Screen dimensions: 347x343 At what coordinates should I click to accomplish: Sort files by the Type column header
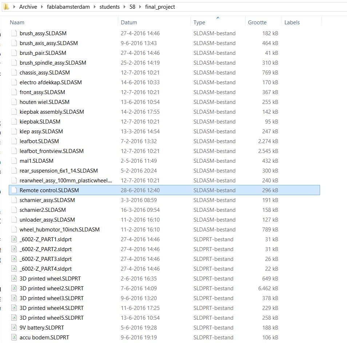click(199, 23)
